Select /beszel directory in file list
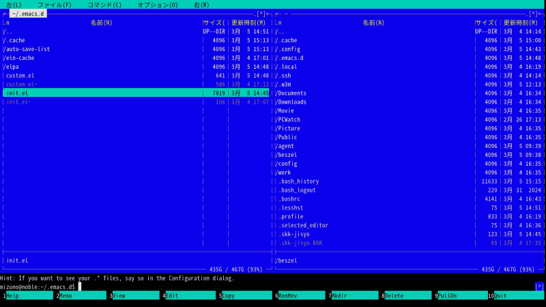 click(408, 155)
